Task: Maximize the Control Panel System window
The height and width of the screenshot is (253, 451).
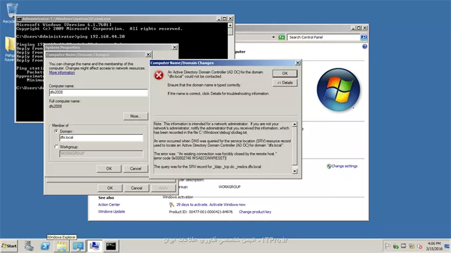Action: 359,28
